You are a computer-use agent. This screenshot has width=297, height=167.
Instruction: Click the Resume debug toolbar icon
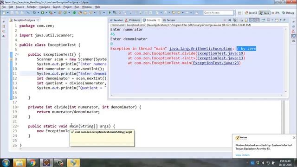coord(110,13)
